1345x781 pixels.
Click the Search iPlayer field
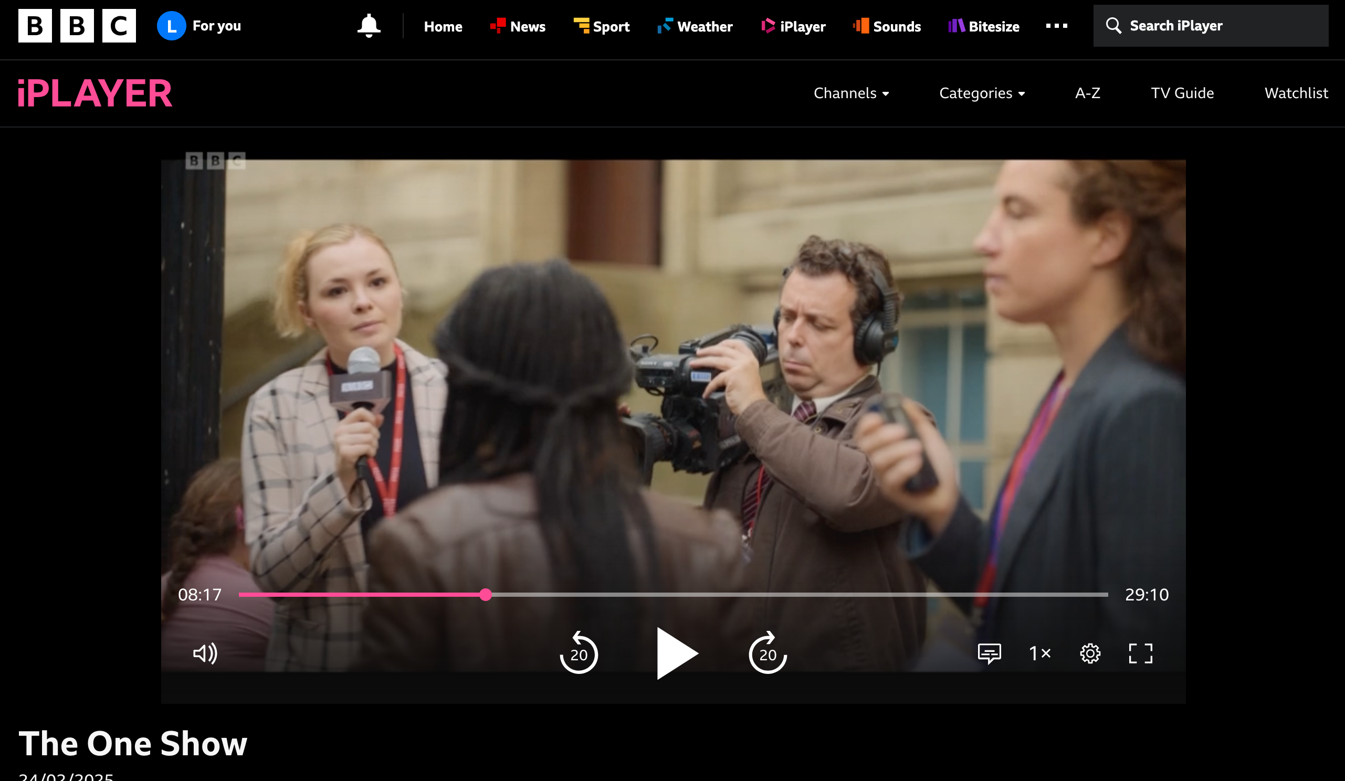(x=1211, y=26)
